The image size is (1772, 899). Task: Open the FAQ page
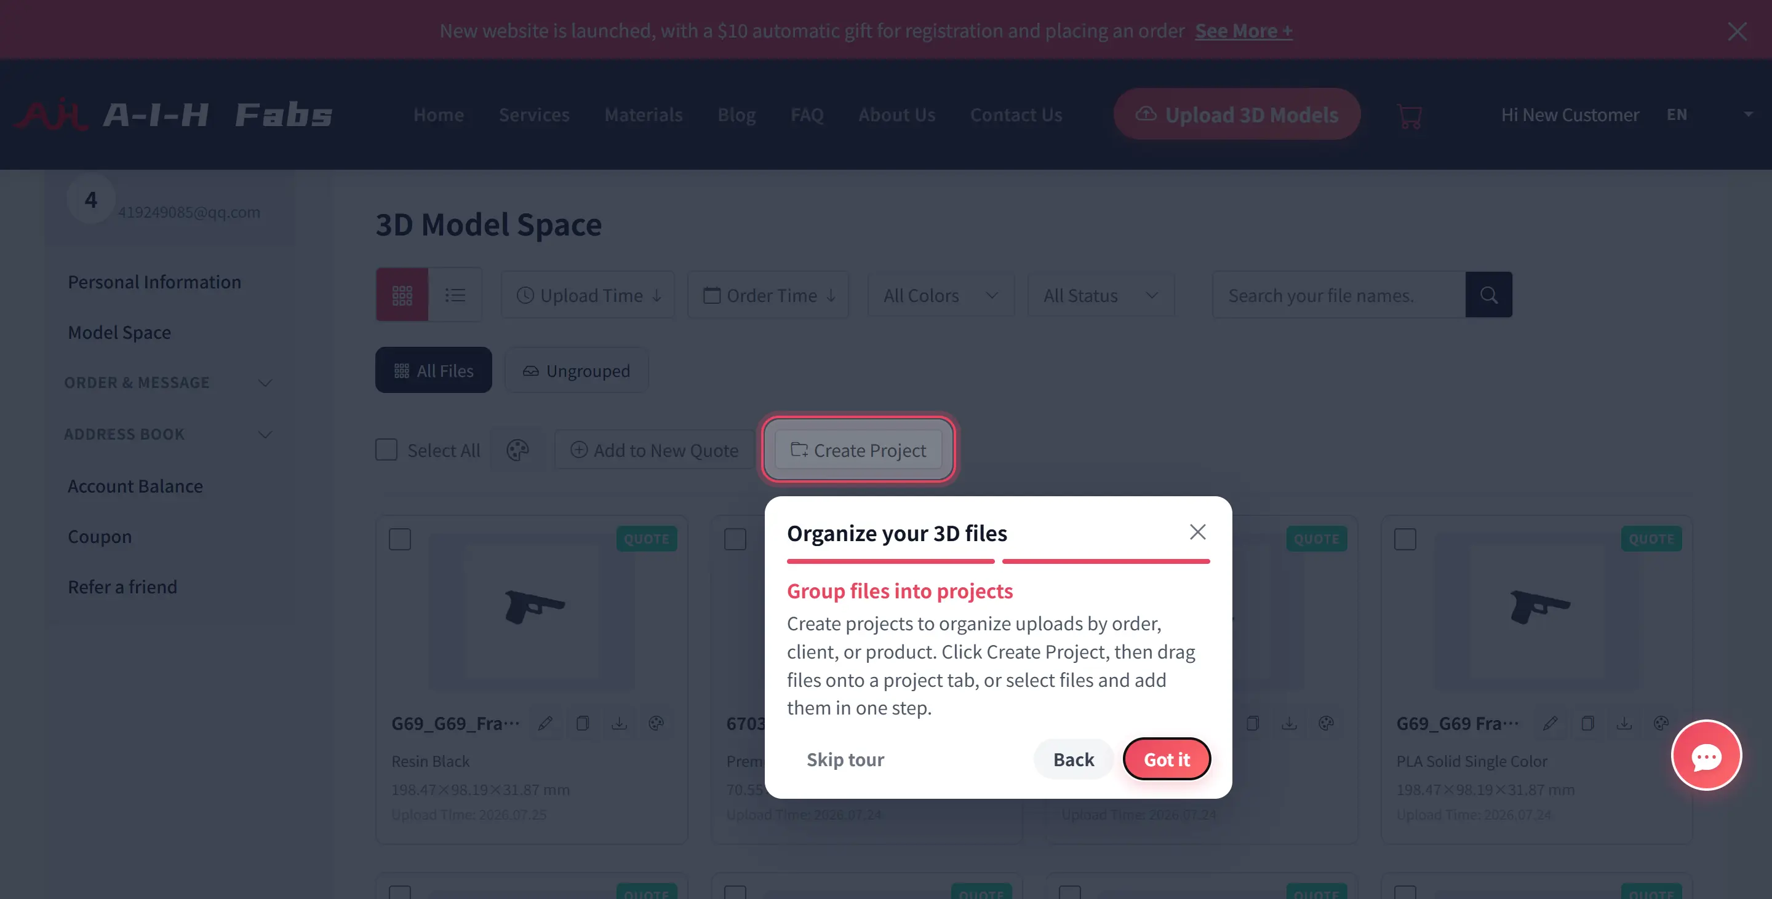click(806, 115)
